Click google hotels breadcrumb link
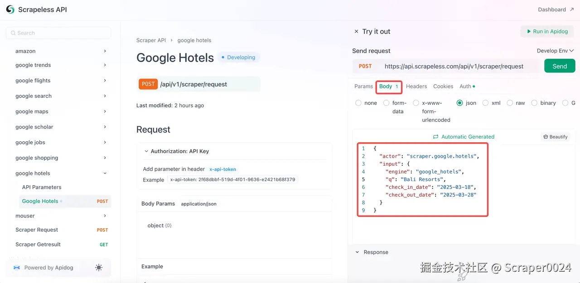The height and width of the screenshot is (283, 580). [194, 40]
